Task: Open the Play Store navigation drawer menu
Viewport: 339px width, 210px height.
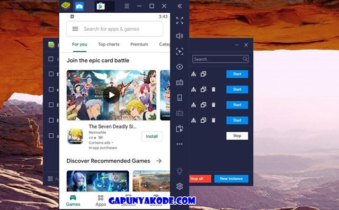Action: click(75, 29)
